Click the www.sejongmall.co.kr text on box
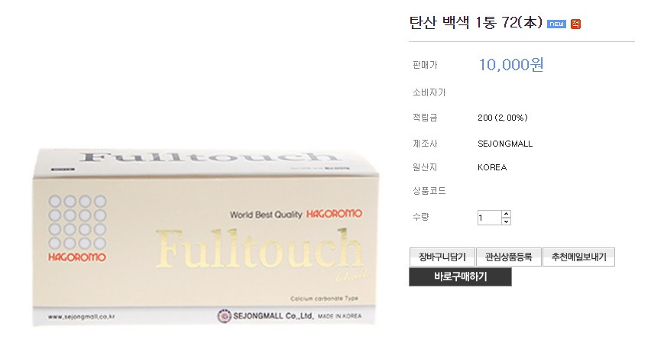 pos(81,316)
